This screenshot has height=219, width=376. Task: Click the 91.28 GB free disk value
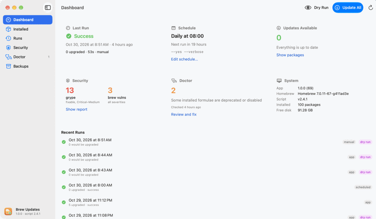[x=305, y=110]
